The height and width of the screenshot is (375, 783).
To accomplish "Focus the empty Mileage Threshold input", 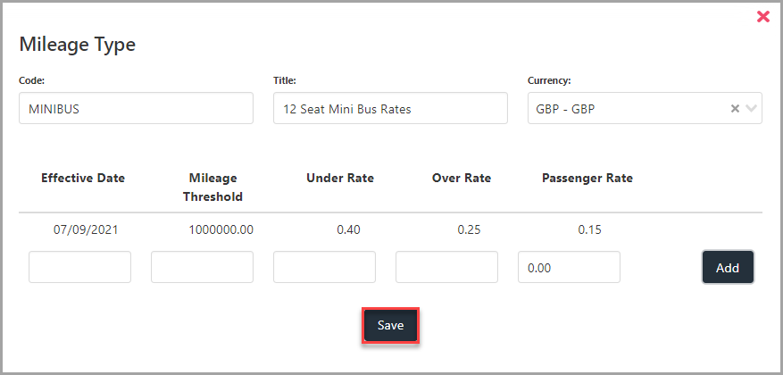I will (x=203, y=267).
